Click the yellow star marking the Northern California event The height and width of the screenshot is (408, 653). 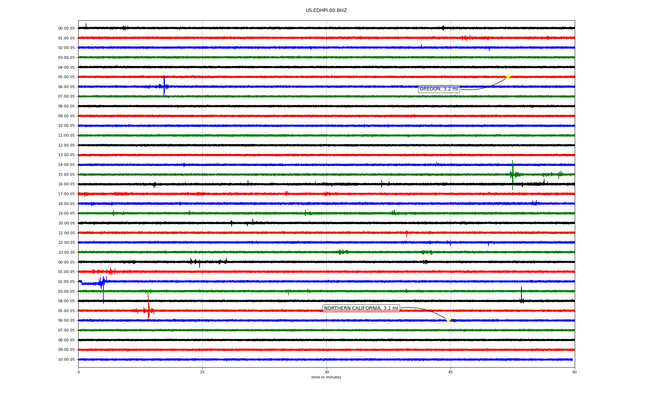click(x=448, y=320)
